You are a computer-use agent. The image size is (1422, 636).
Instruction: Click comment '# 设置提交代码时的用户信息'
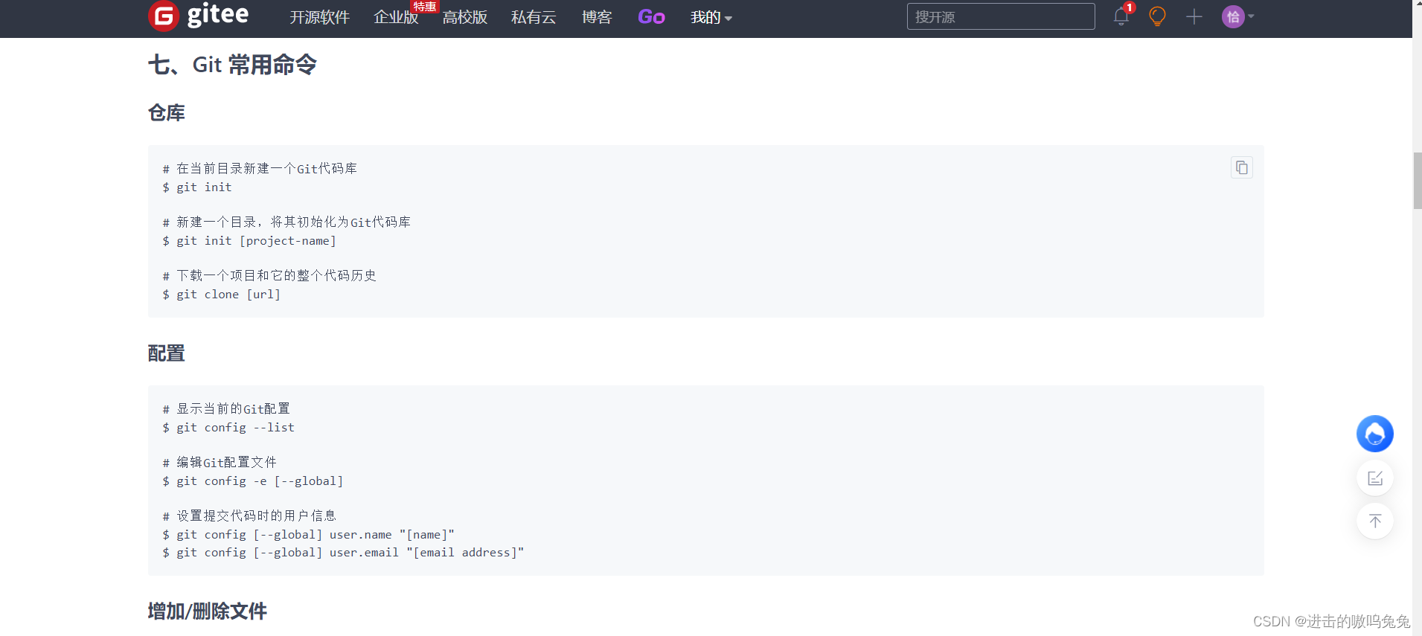tap(249, 516)
